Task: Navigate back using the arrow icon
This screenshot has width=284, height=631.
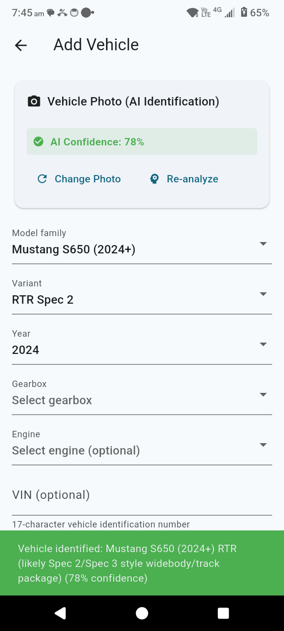Action: [x=20, y=45]
